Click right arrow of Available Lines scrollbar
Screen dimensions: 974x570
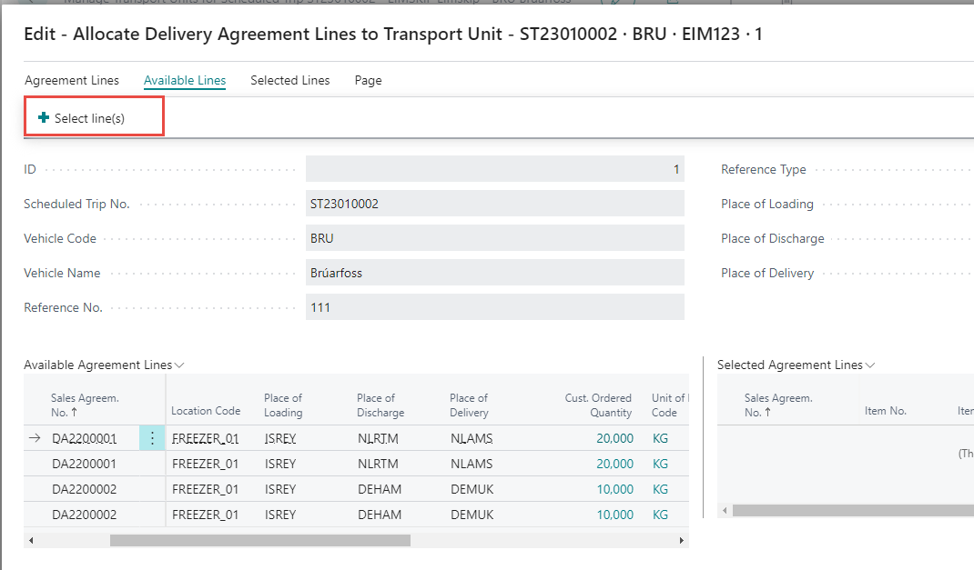coord(682,540)
